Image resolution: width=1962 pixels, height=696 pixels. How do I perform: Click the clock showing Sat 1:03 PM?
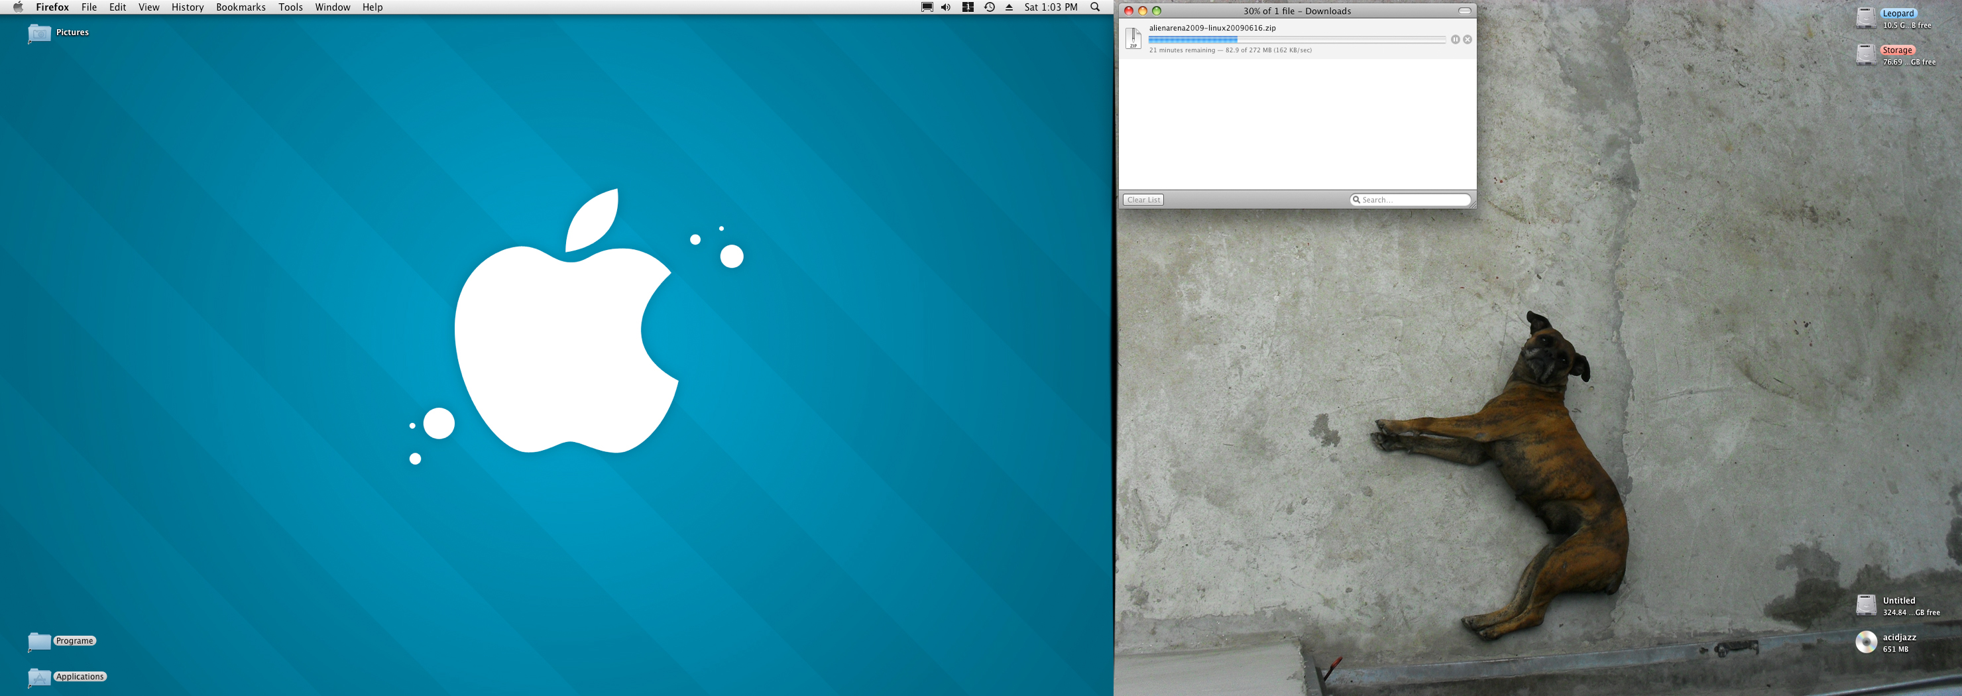1051,7
